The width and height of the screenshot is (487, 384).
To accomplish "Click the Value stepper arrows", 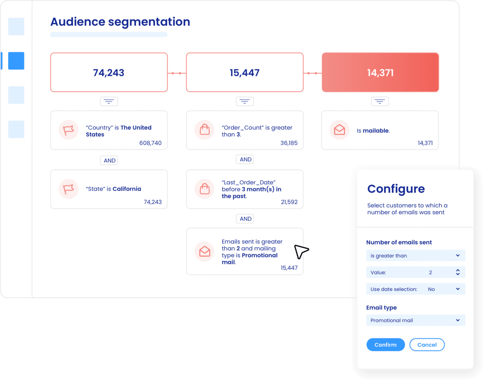I will (458, 272).
